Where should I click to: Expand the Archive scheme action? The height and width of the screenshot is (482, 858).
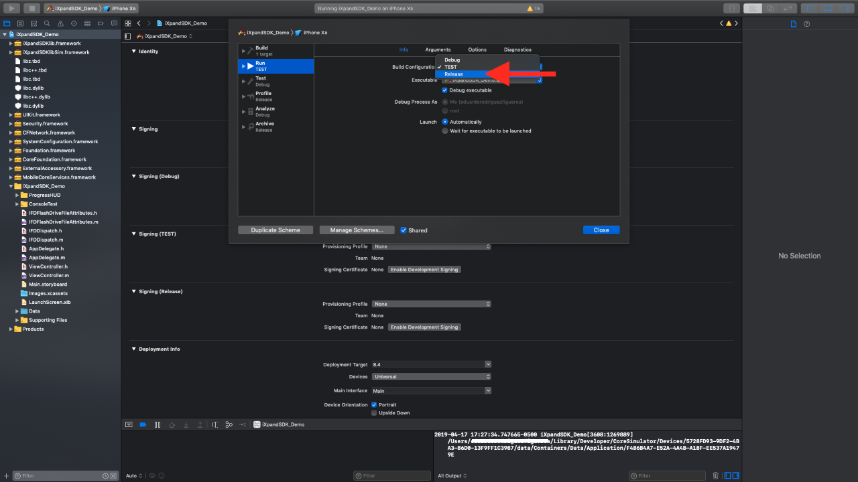pyautogui.click(x=243, y=127)
